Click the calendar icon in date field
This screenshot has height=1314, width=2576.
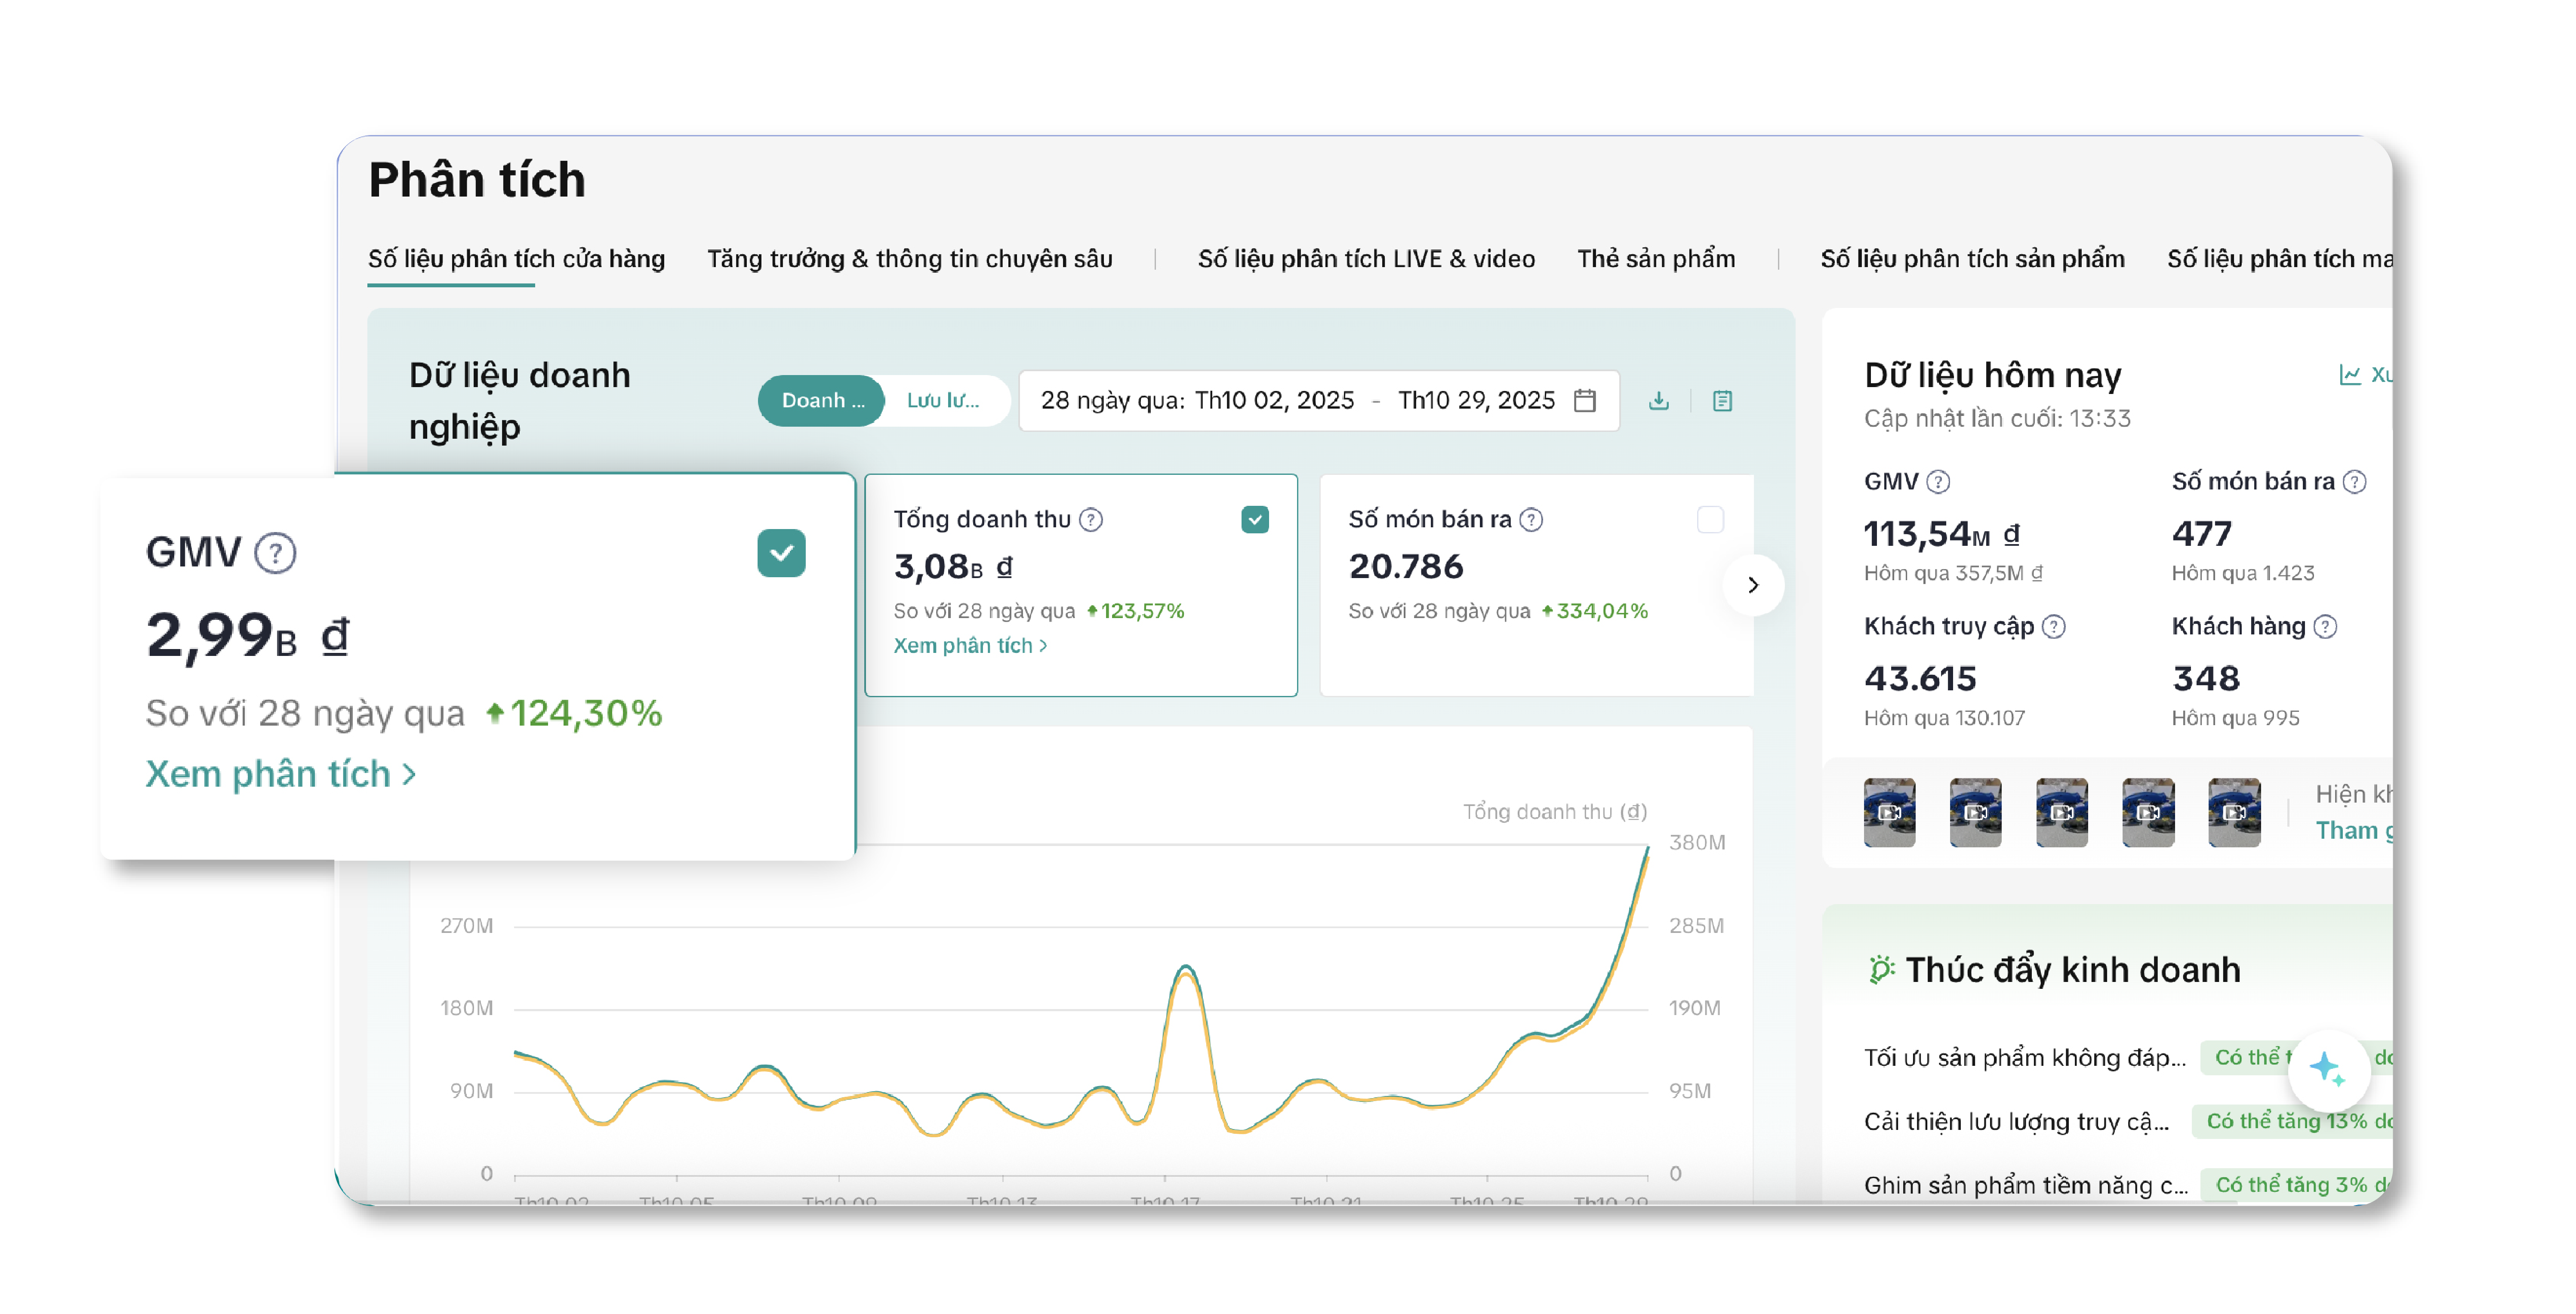click(1585, 401)
